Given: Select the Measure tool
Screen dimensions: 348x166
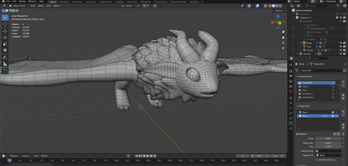Looking at the screenshot, I should click(5, 64).
